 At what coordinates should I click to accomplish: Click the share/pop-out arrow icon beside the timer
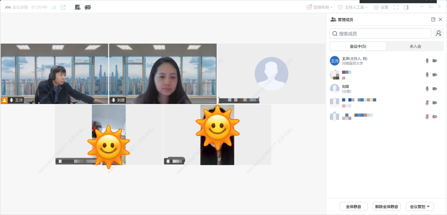click(x=63, y=7)
